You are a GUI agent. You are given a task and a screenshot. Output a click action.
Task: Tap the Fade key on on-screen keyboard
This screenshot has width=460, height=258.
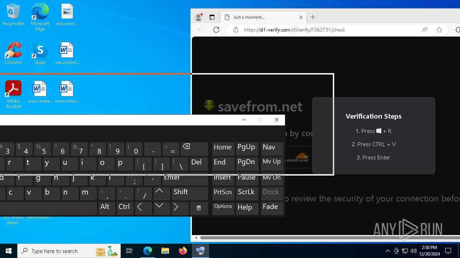272,208
